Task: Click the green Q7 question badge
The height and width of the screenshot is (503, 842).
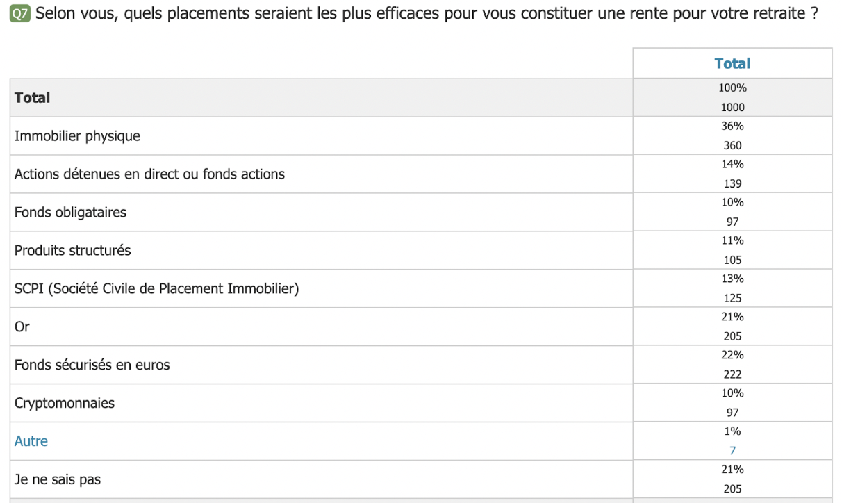Action: (20, 13)
